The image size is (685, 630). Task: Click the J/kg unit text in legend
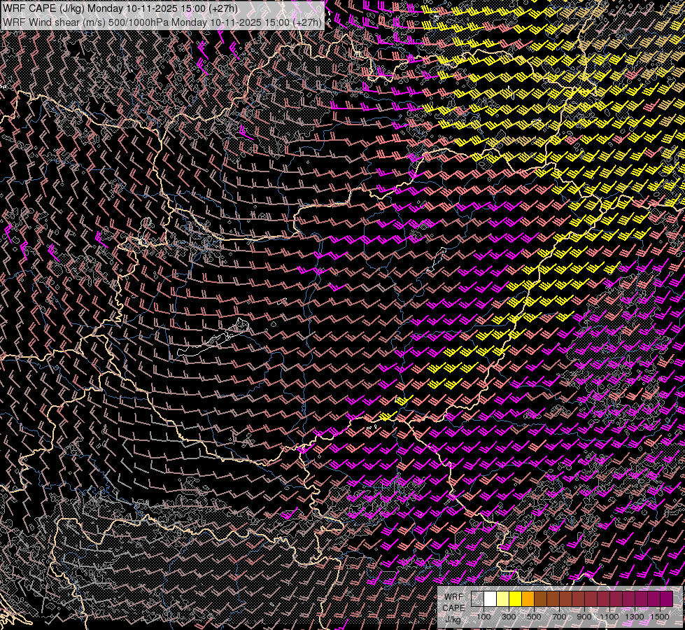point(453,619)
